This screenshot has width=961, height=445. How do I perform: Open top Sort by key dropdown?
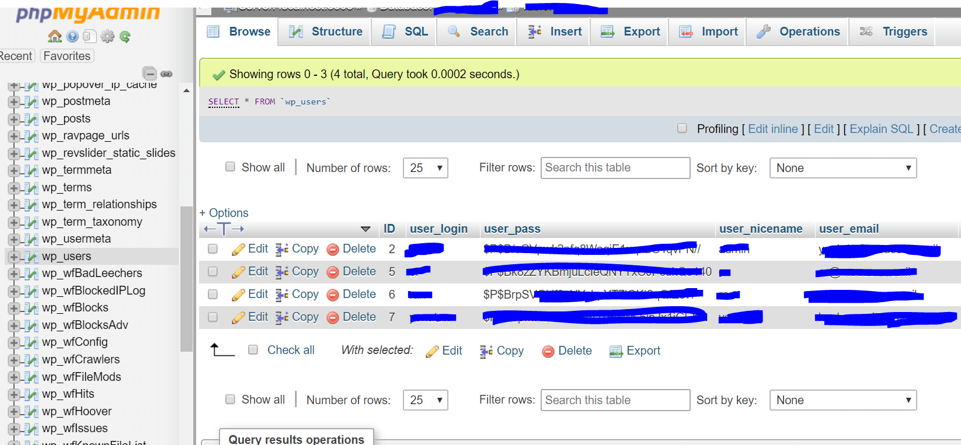coord(843,168)
